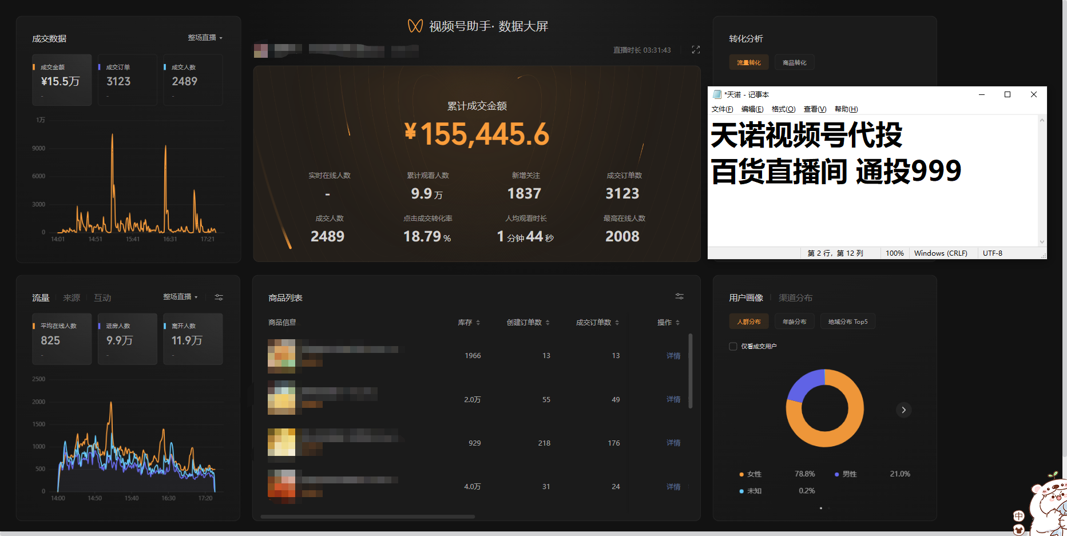The height and width of the screenshot is (536, 1067).
Task: Click the bear mascot at bottom right
Action: pos(1048,506)
